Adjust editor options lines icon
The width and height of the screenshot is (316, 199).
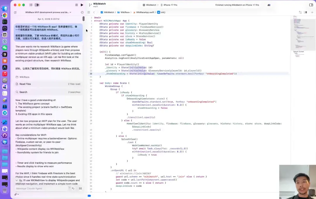pos(305,12)
